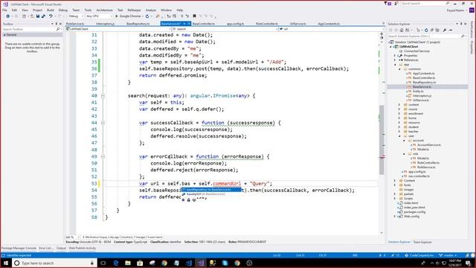Click the editor vertical scrollbar thumb
Viewport: 476px width, 268px height.
tap(382, 140)
